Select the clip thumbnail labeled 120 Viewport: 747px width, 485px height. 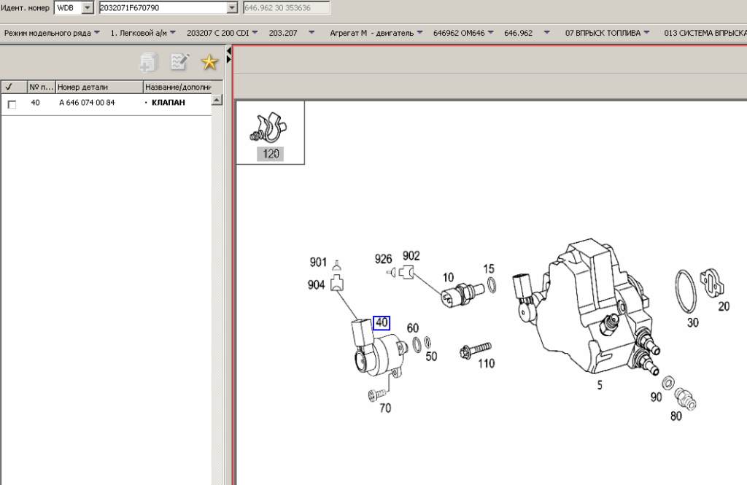coord(271,131)
